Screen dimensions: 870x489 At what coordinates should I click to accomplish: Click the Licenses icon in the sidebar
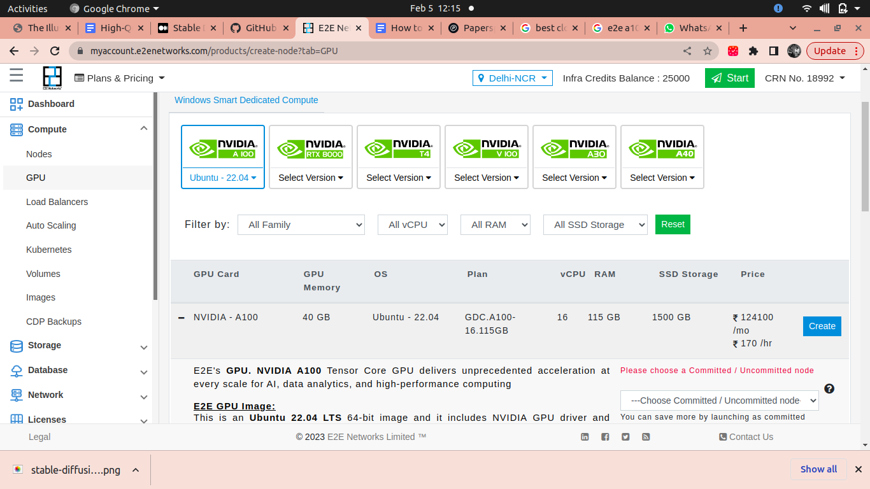(x=17, y=420)
